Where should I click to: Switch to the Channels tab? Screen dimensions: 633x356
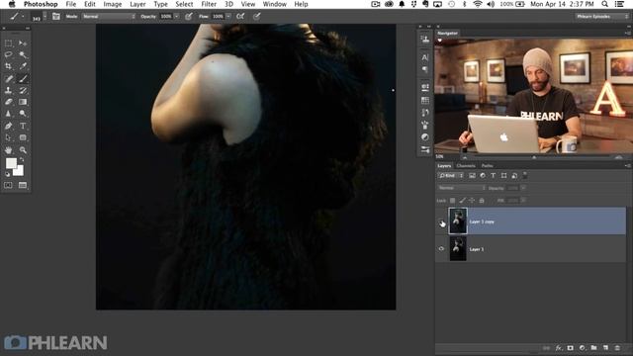(466, 166)
